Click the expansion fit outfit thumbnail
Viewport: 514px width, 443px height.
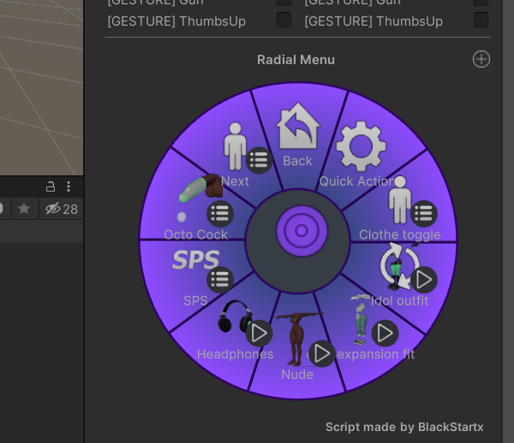(360, 320)
